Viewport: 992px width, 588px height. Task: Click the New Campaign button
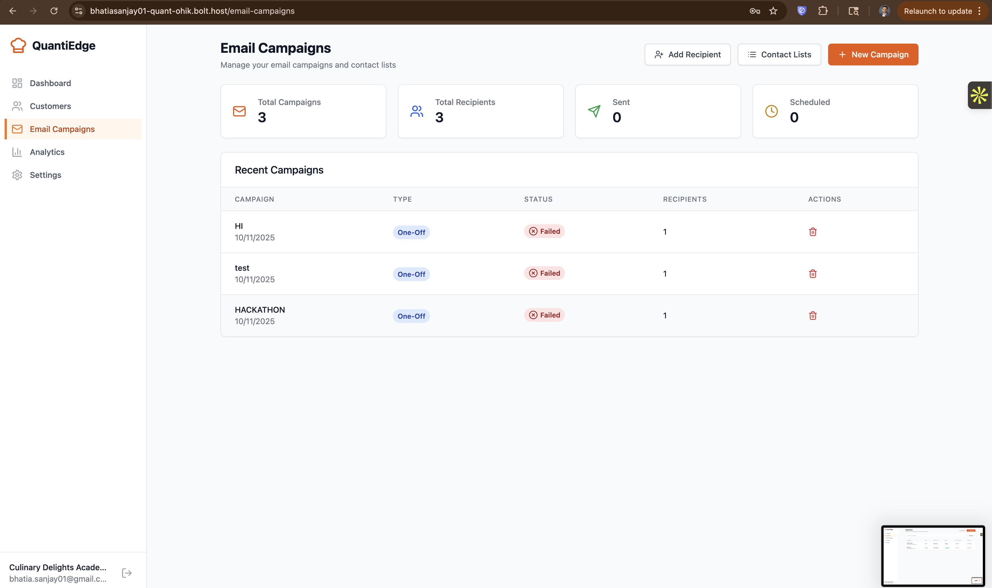click(873, 55)
